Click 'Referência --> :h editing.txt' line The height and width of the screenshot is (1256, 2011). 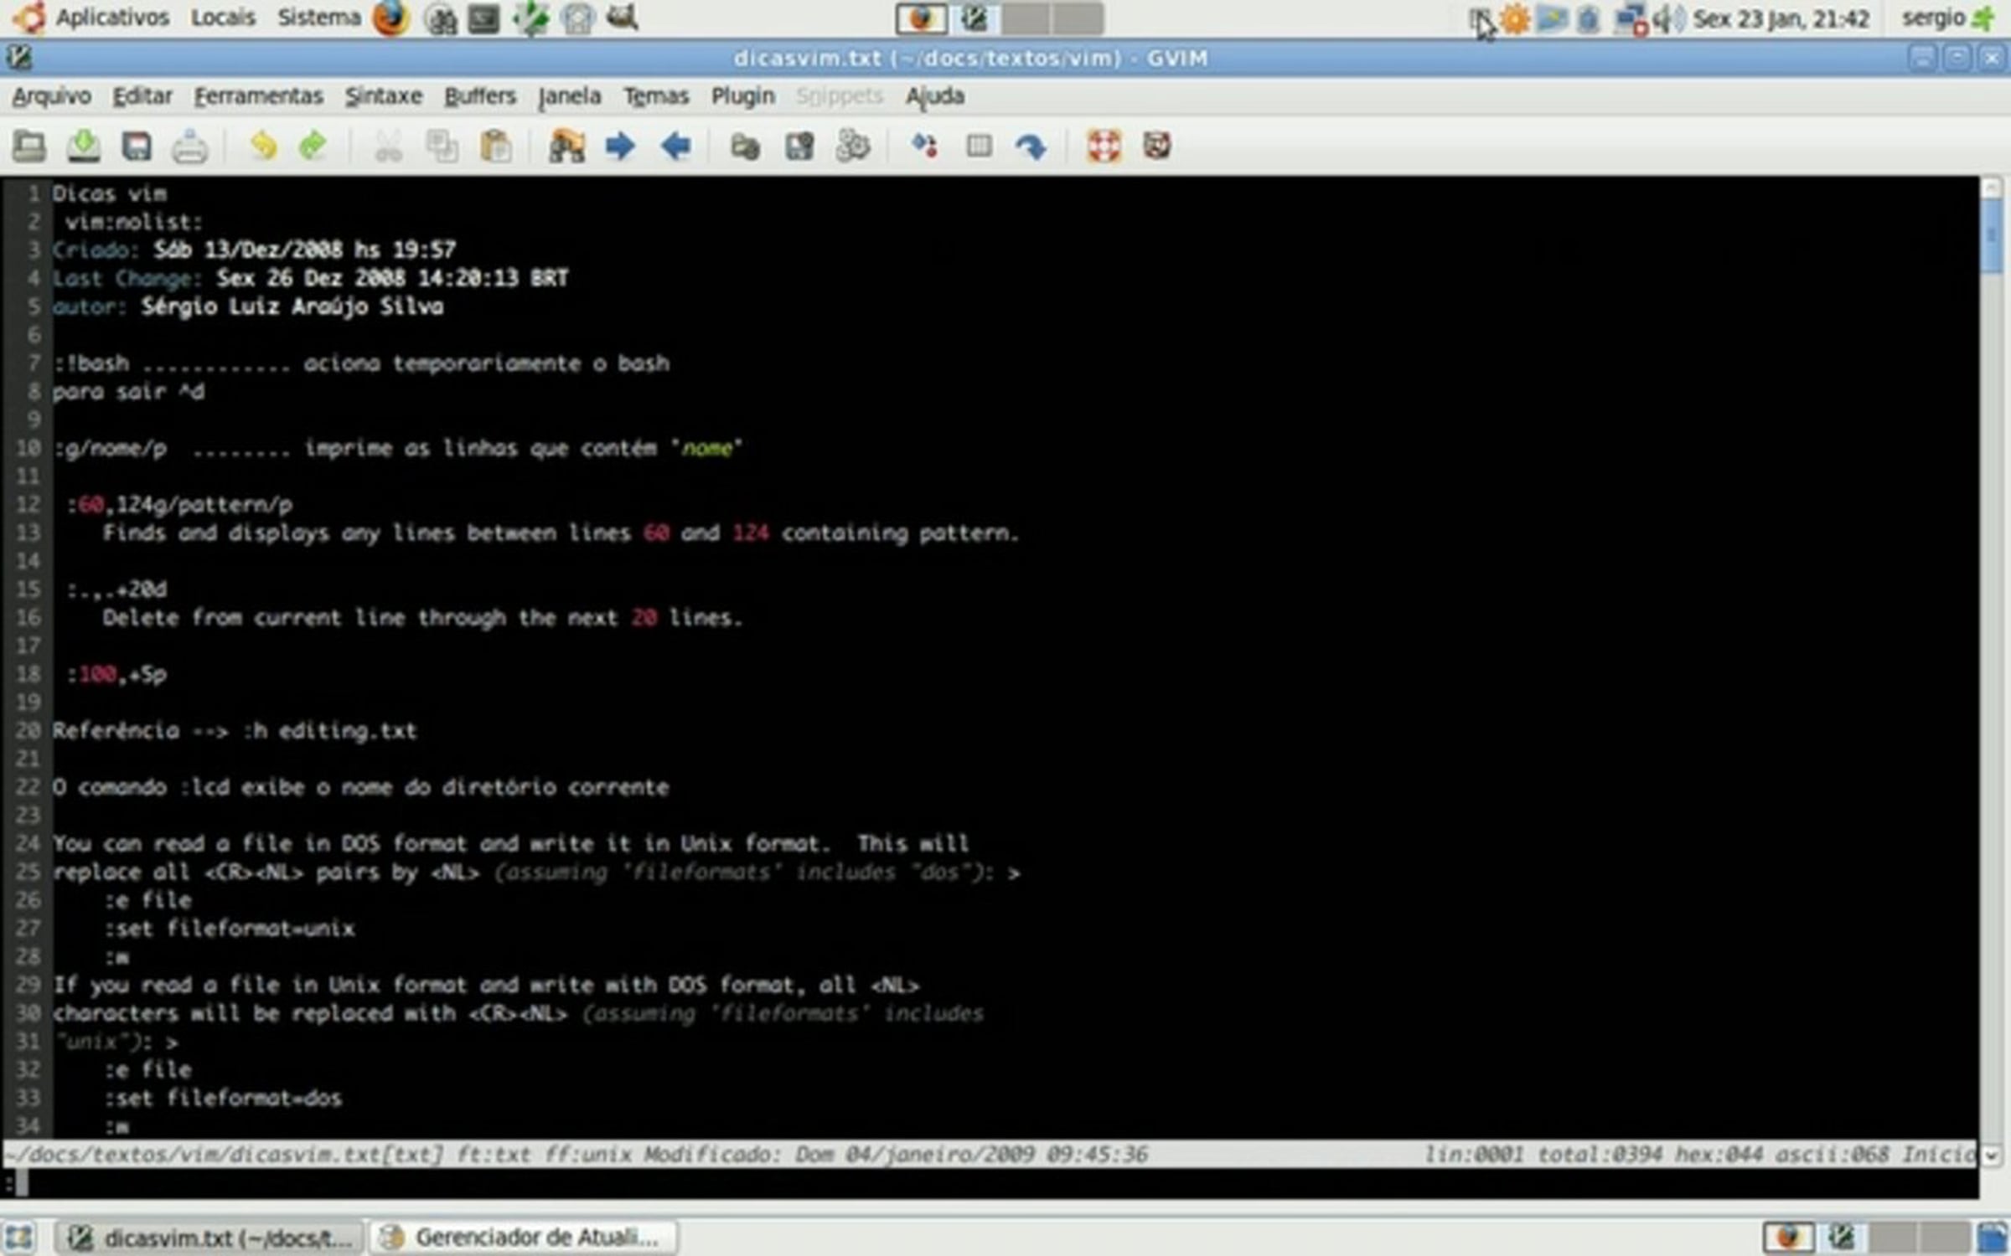235,731
